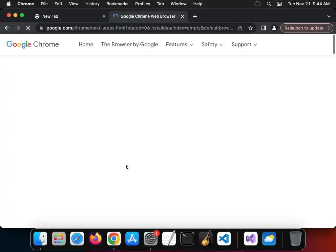Click Relaunch to update
Screen dimensions: 336x252
pos(304,28)
